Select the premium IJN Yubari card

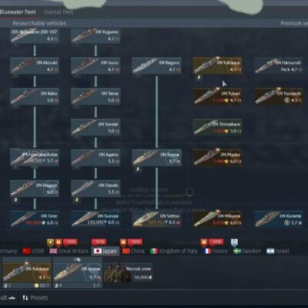pos(218,97)
